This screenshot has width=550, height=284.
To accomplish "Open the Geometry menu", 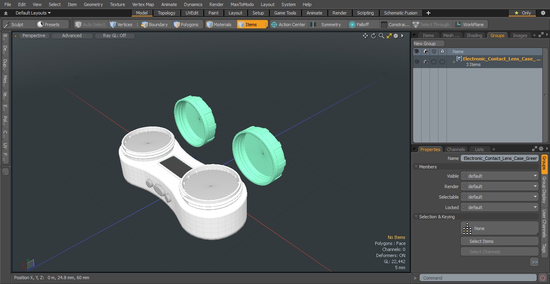I will click(x=93, y=4).
